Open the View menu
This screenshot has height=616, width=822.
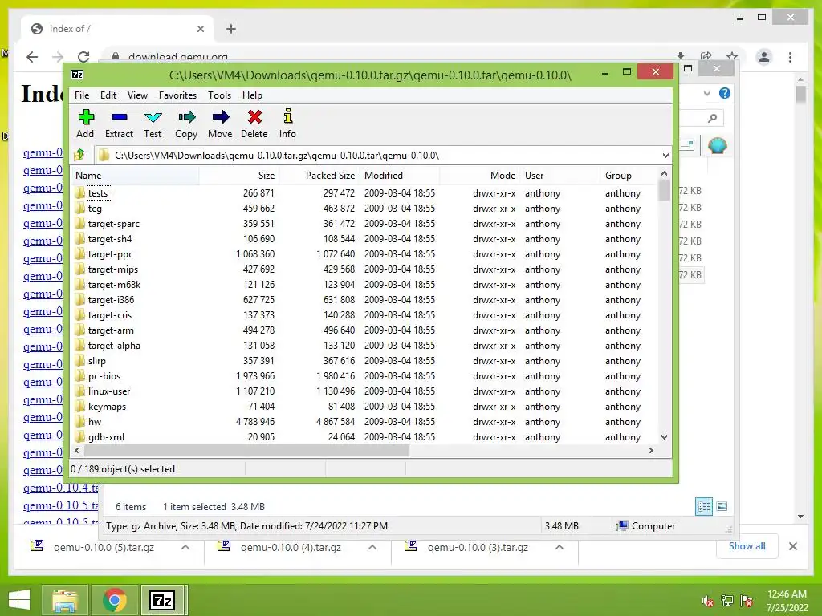click(x=137, y=95)
